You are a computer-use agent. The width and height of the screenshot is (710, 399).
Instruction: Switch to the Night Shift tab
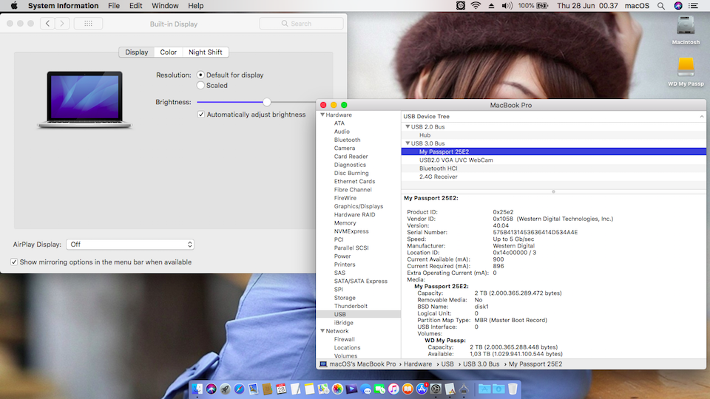tap(205, 52)
